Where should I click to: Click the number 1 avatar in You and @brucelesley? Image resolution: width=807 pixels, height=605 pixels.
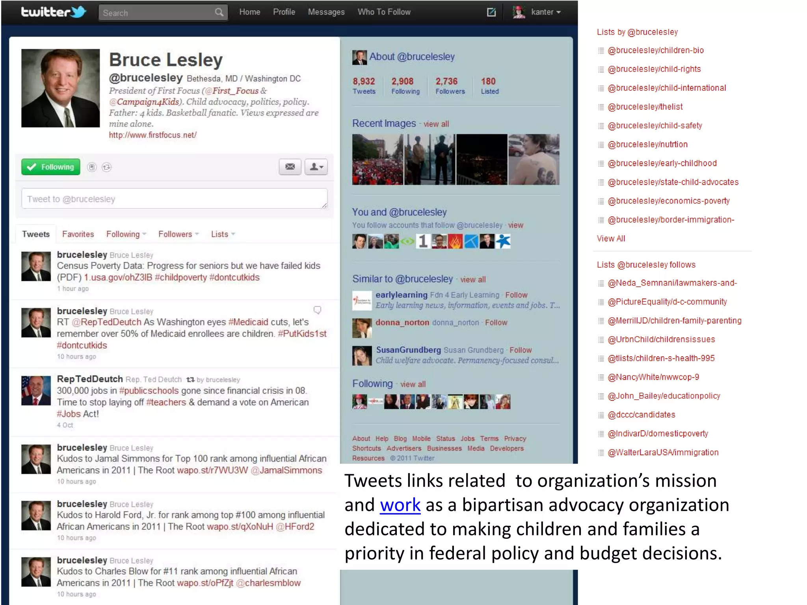(x=423, y=241)
